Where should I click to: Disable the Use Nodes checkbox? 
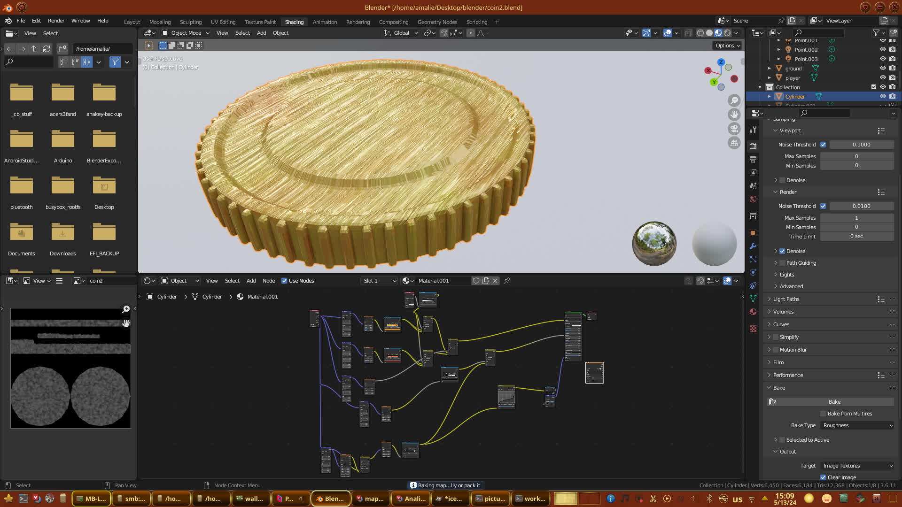(x=284, y=281)
